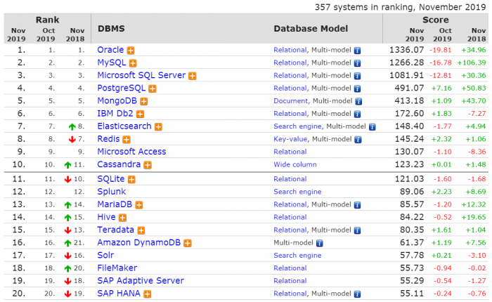492x302 pixels.
Task: Click the orange plus icon next to Oracle
Action: tap(131, 51)
